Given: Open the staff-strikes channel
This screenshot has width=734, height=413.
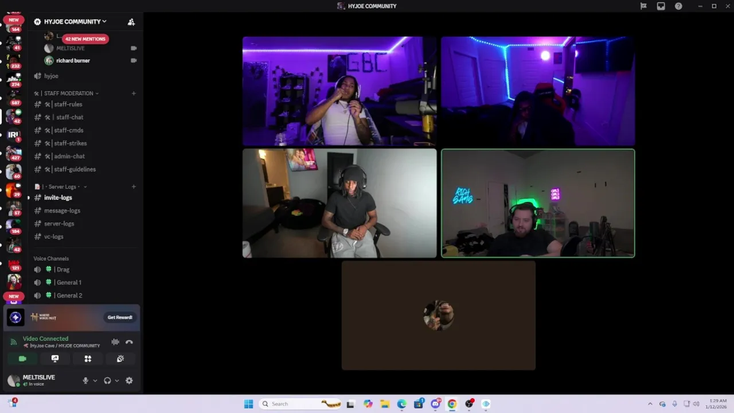Looking at the screenshot, I should tap(70, 143).
